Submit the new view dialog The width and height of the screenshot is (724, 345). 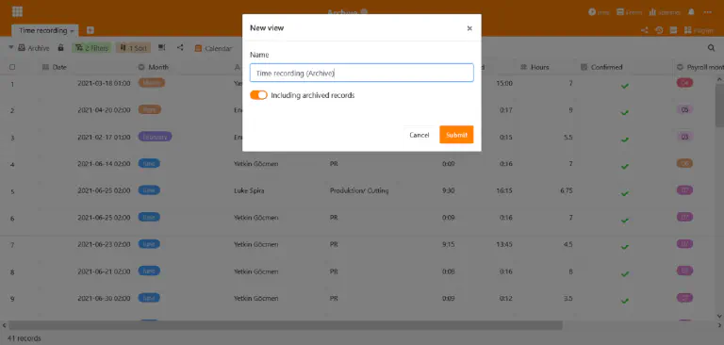tap(456, 135)
